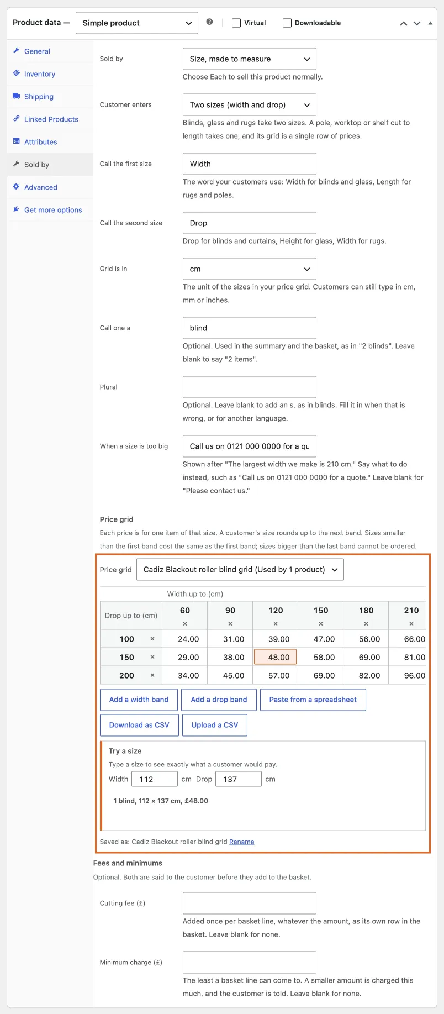
Task: Tick the Virtual checkbox
Action: tap(236, 23)
